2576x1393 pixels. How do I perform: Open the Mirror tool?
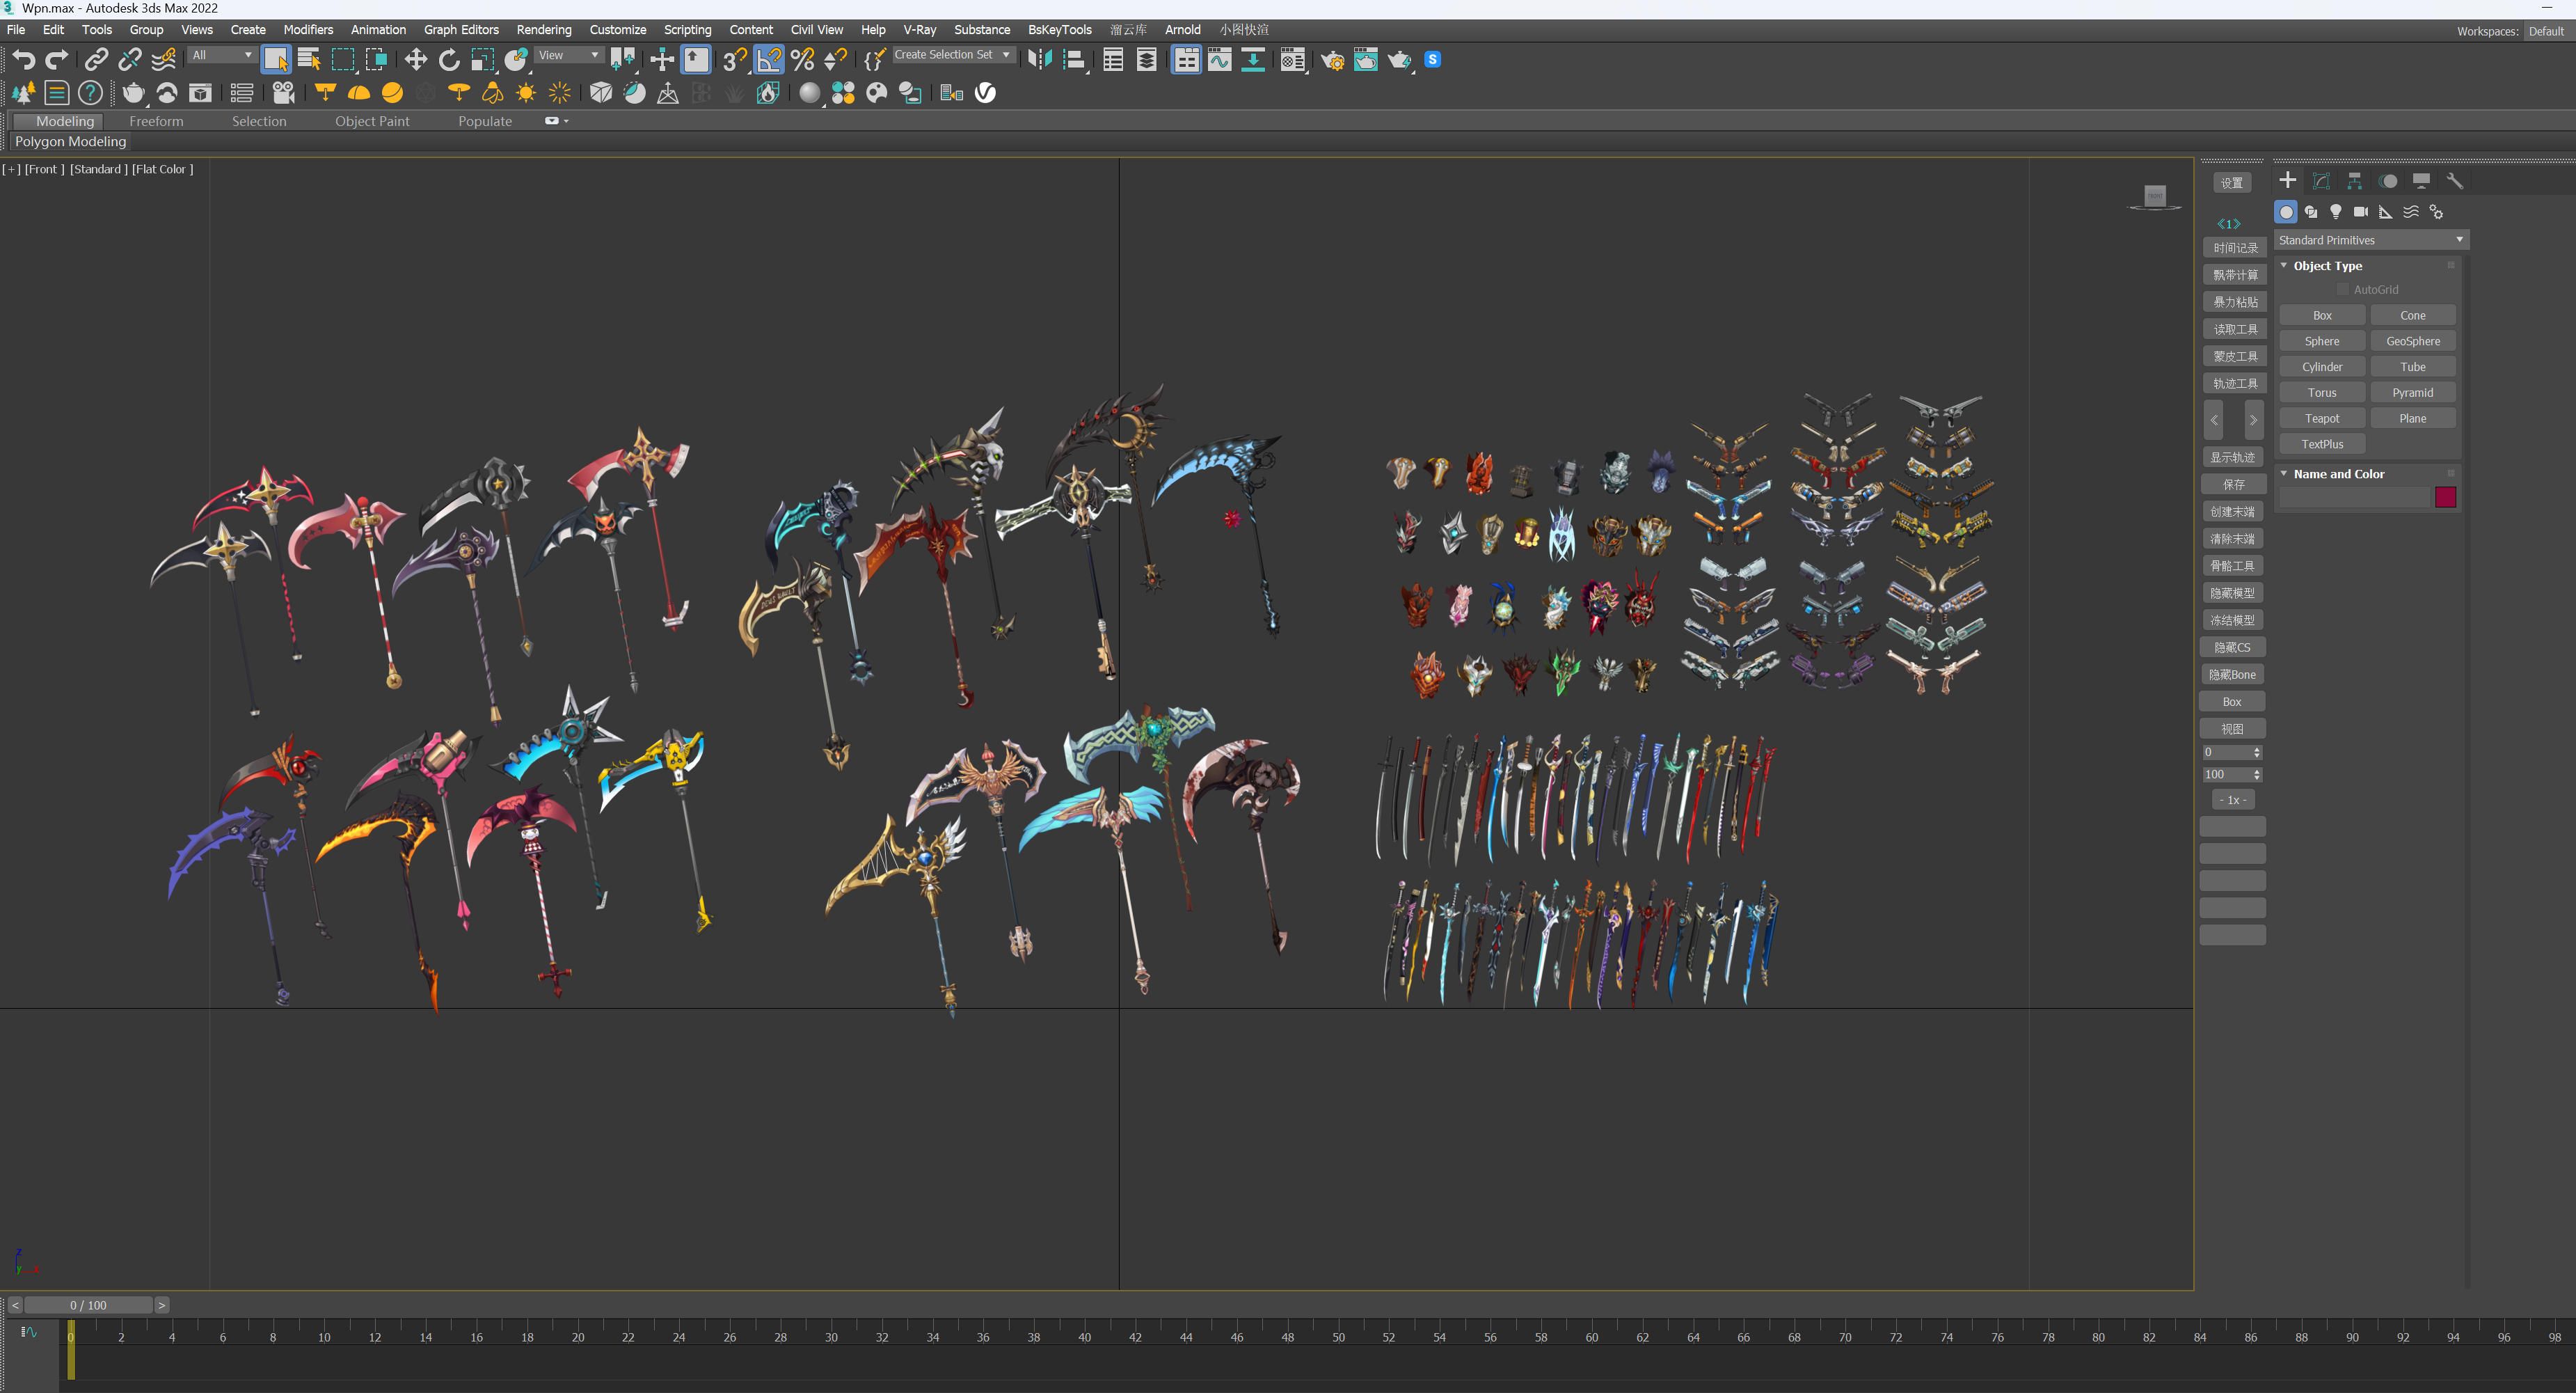[x=1040, y=59]
